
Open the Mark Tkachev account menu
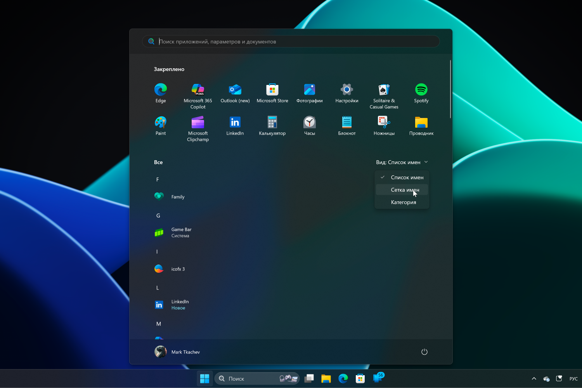(177, 352)
